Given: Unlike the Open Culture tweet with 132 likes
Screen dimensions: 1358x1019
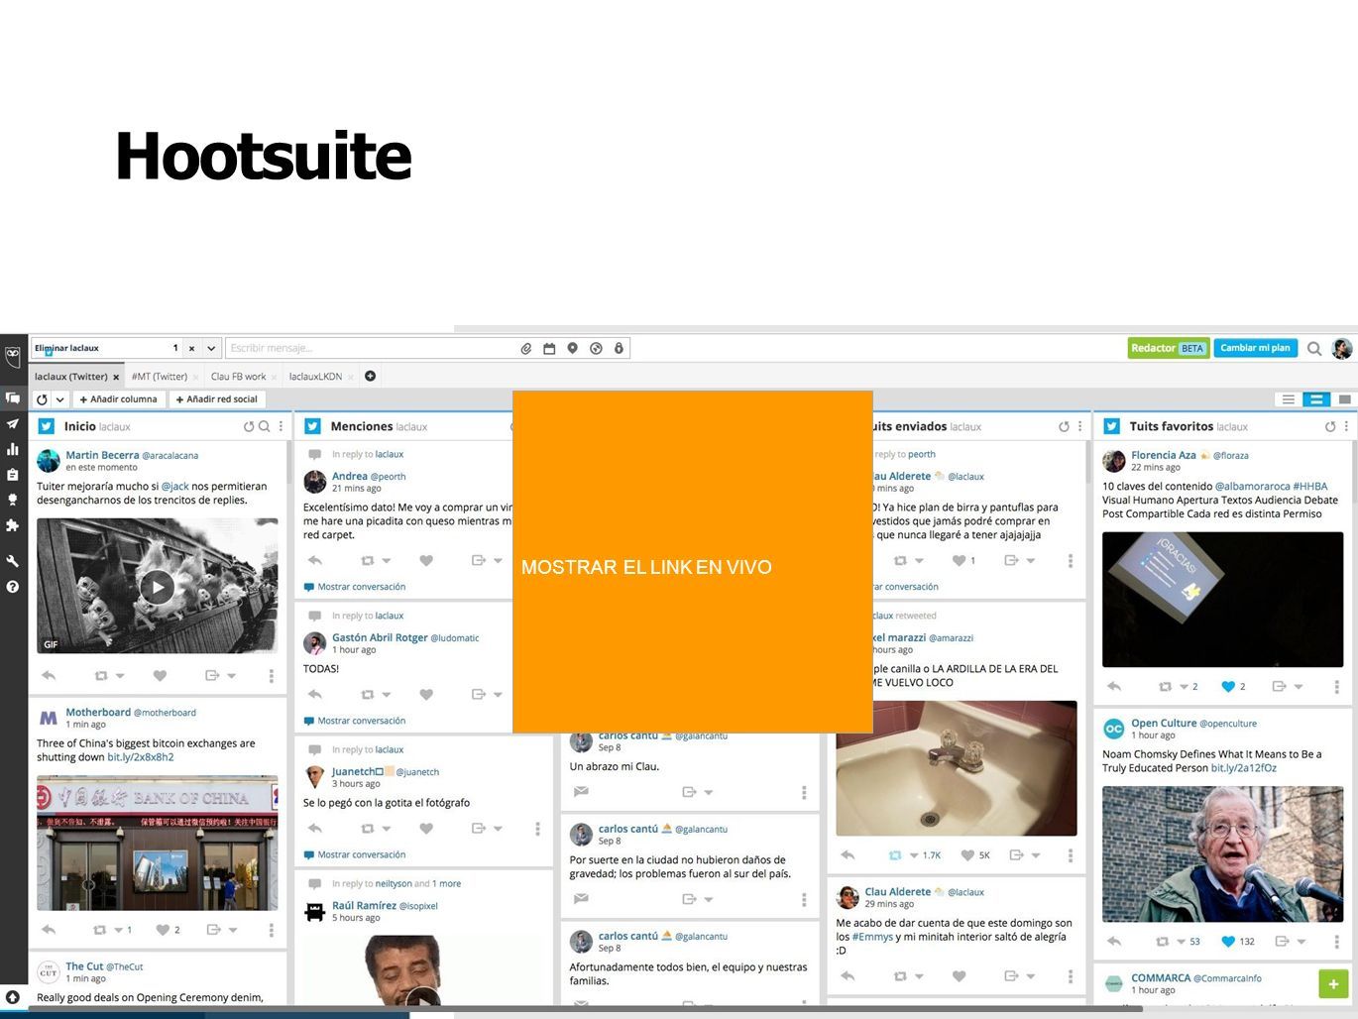Looking at the screenshot, I should pos(1228,942).
